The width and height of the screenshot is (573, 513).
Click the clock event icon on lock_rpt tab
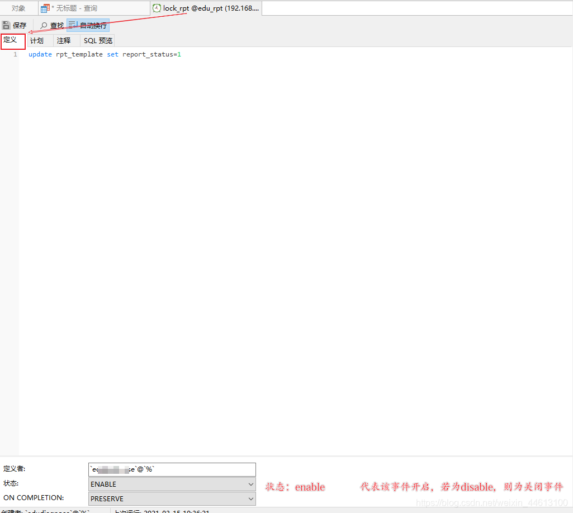pos(157,8)
